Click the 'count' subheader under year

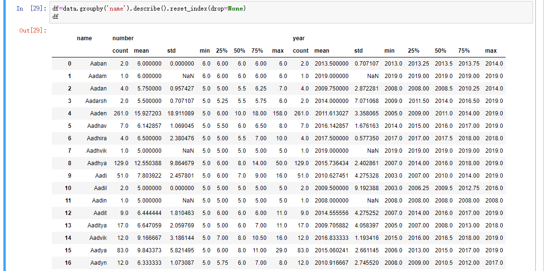coord(300,51)
